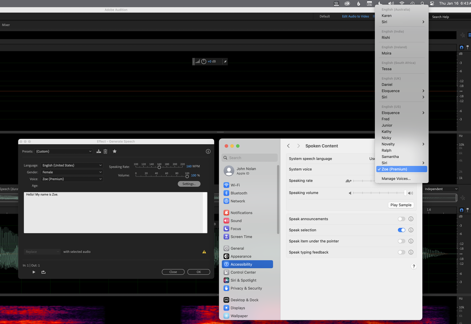Show info for Speak typing feedback
This screenshot has height=324, width=471.
(411, 252)
